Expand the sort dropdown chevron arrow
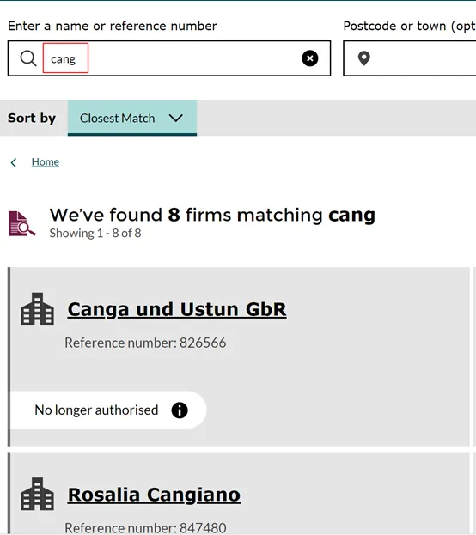This screenshot has height=535, width=476. pos(176,118)
